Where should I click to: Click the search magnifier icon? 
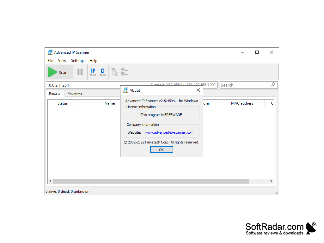pyautogui.click(x=273, y=85)
